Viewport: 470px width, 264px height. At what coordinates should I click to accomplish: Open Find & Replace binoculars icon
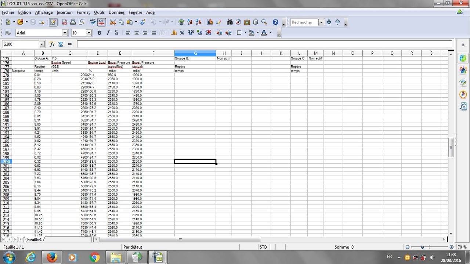(x=230, y=22)
